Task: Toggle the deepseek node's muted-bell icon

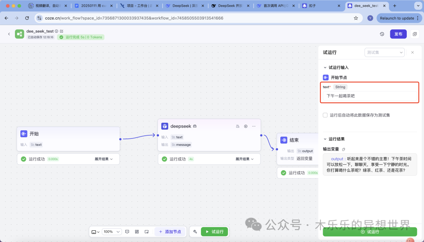Action: coord(238,126)
